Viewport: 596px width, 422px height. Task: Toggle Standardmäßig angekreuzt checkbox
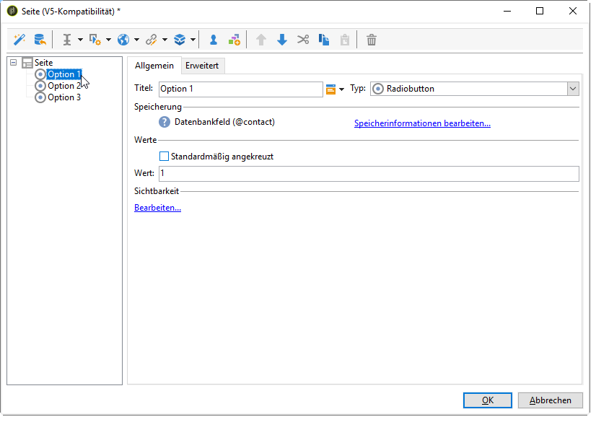(x=164, y=156)
